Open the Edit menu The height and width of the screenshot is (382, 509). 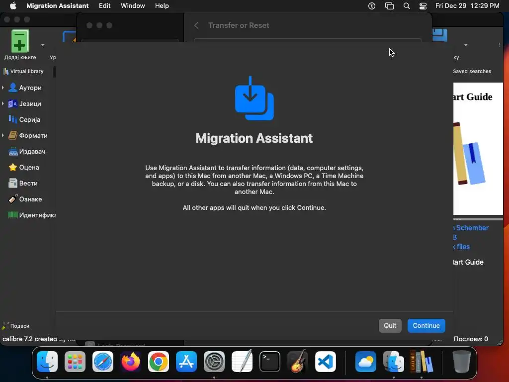tap(104, 5)
